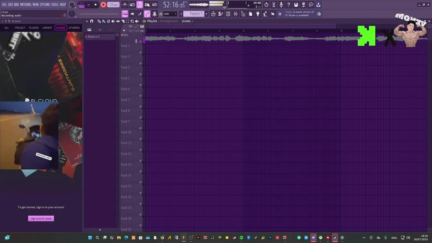Toggle wait for input to start
Screen dimensions: 432x243
coord(132,5)
